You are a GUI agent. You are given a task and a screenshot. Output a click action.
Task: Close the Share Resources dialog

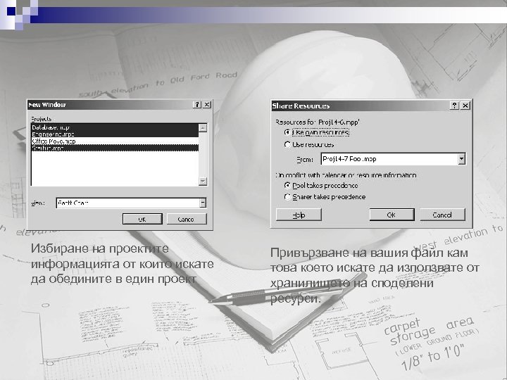(x=465, y=106)
